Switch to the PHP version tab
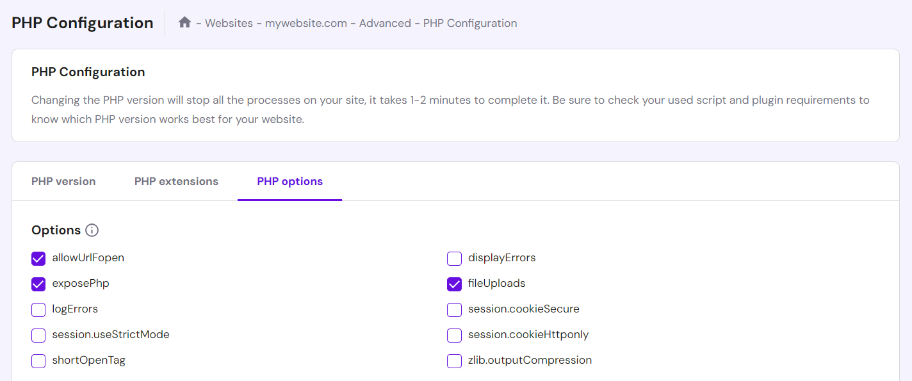This screenshot has width=912, height=381. point(63,181)
